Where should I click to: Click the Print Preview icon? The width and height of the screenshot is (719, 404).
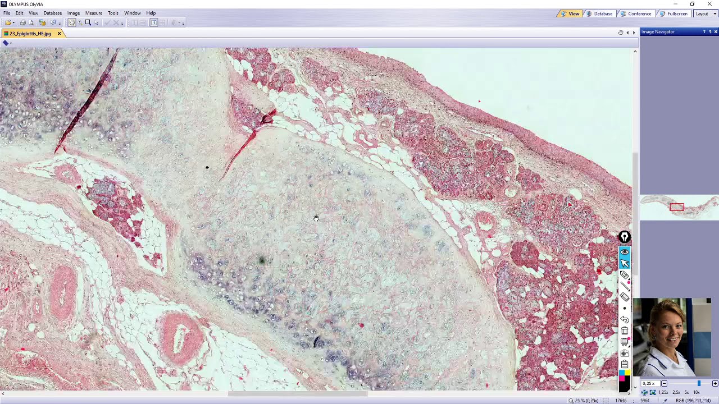[x=31, y=22]
